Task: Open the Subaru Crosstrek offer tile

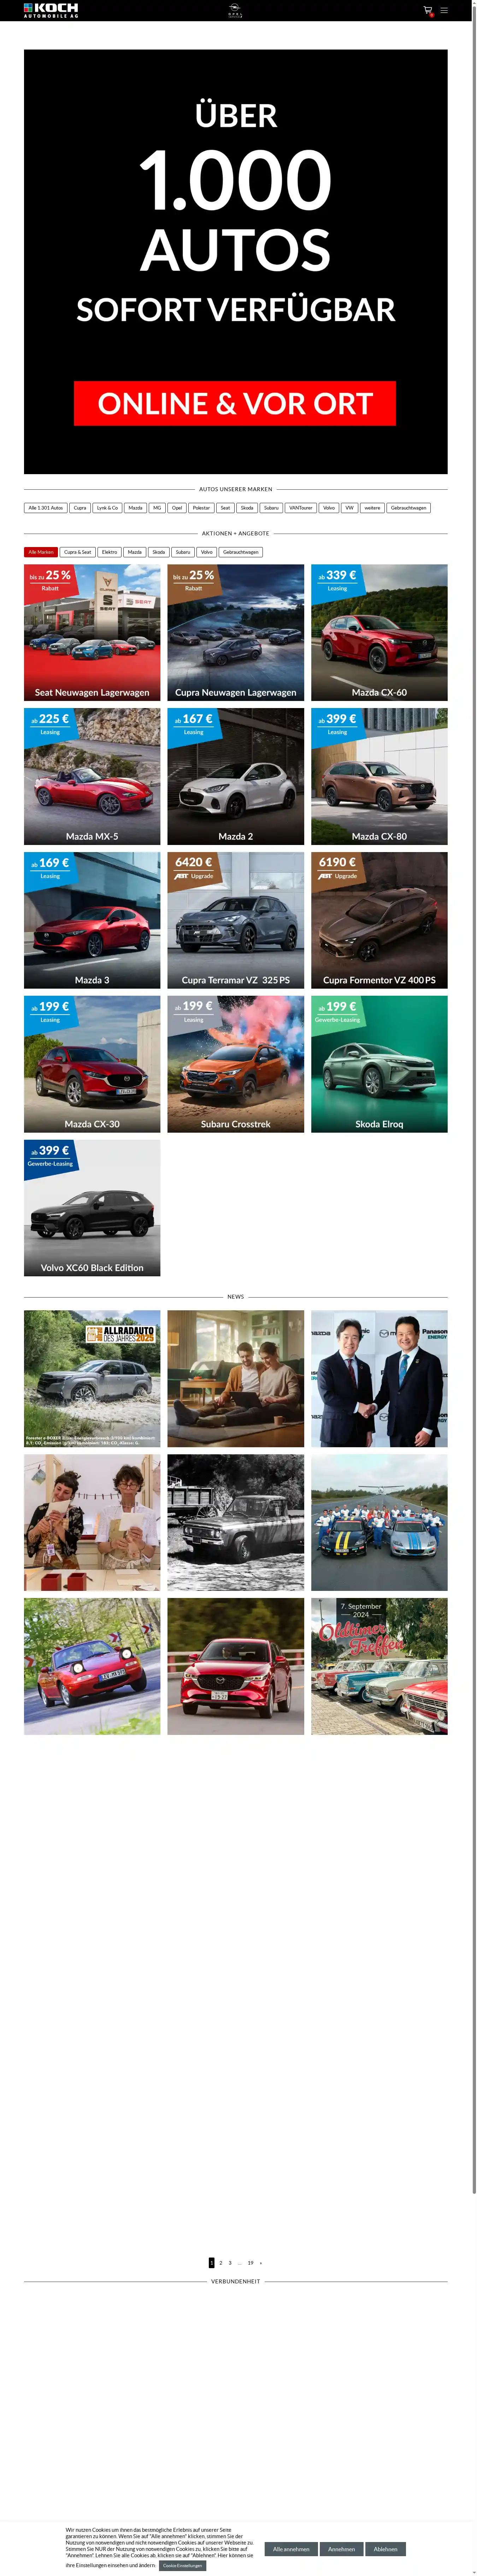Action: point(236,1064)
